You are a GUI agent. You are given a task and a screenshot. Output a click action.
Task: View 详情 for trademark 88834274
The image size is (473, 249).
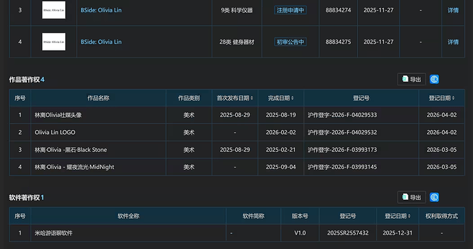[453, 10]
